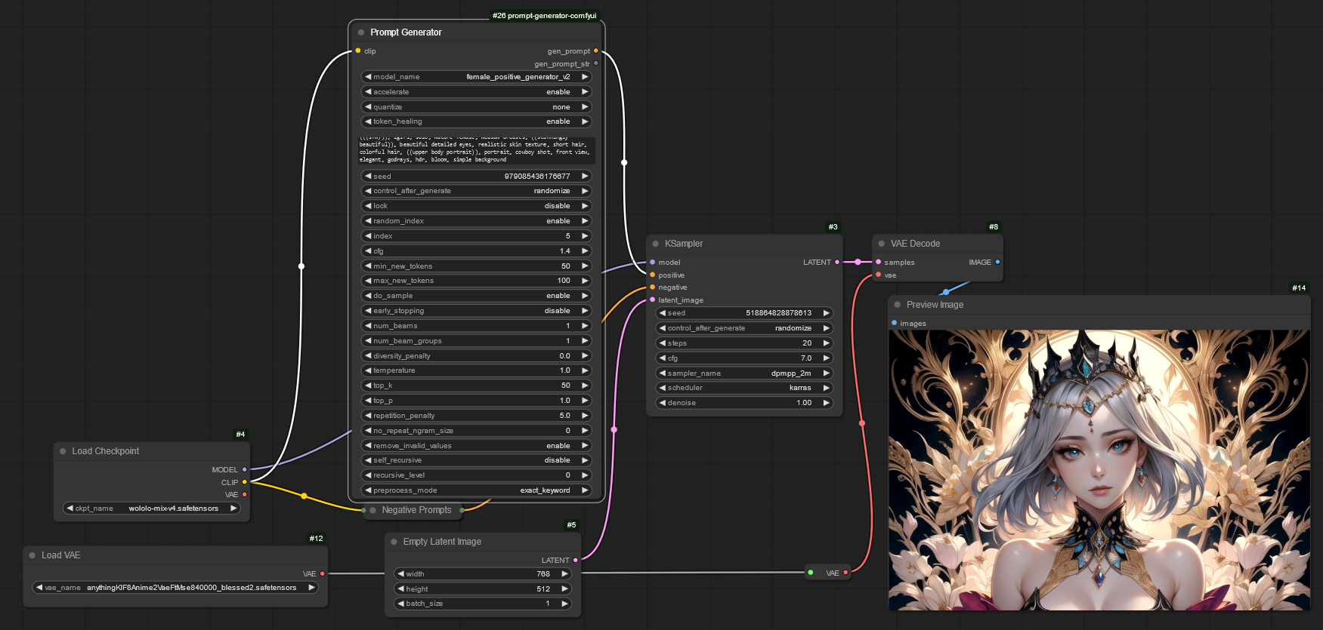Open the model_name dropdown female_positive_generator_v2

(477, 77)
